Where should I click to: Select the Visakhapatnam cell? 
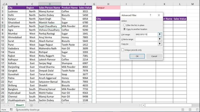[x=17, y=100]
